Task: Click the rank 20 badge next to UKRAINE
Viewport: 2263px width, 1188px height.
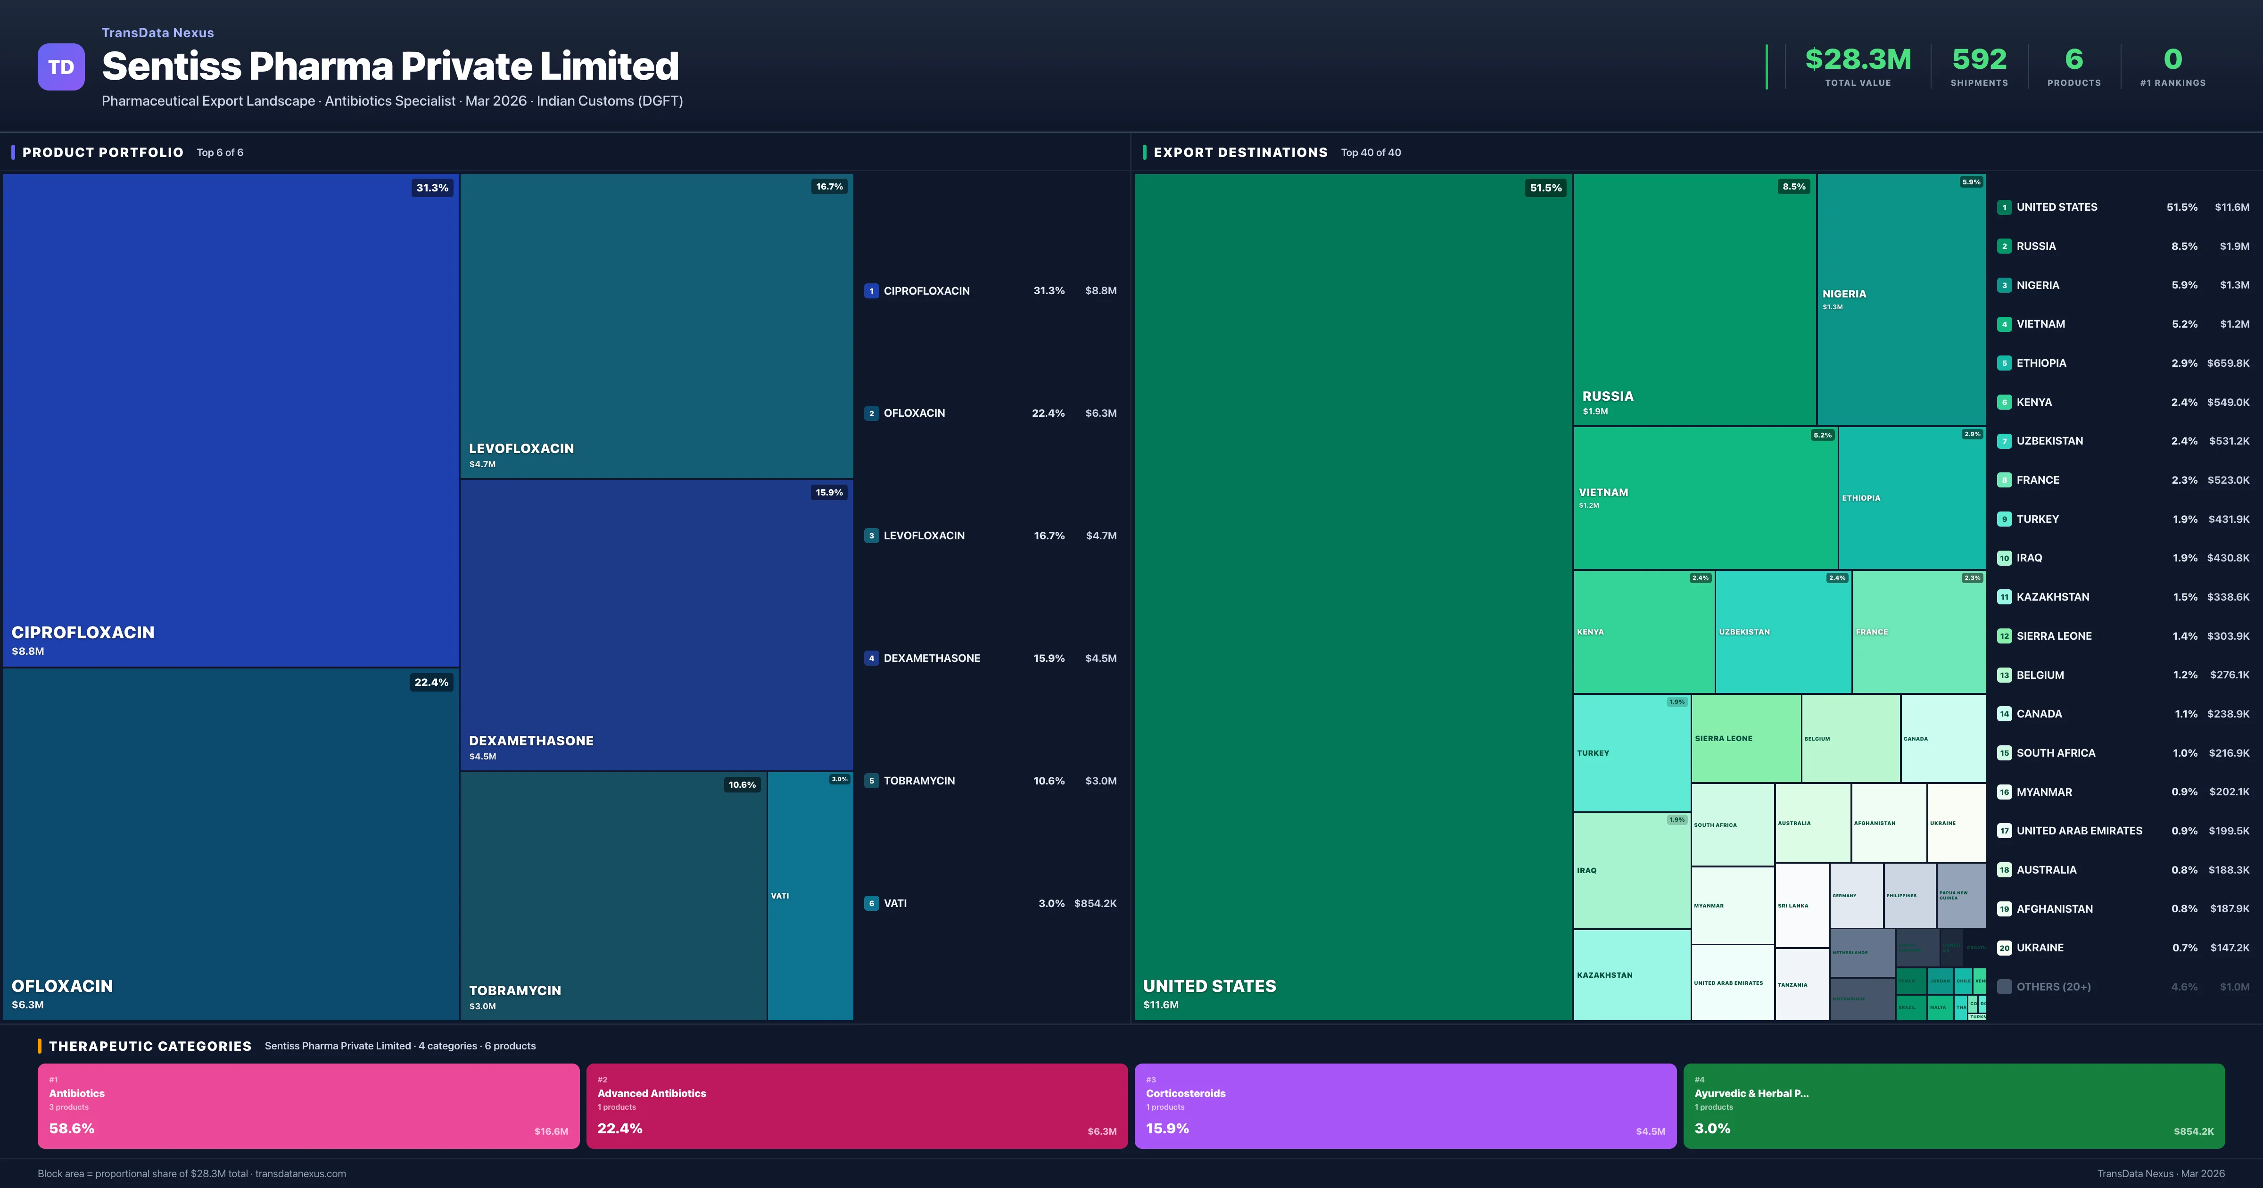Action: (x=2005, y=947)
